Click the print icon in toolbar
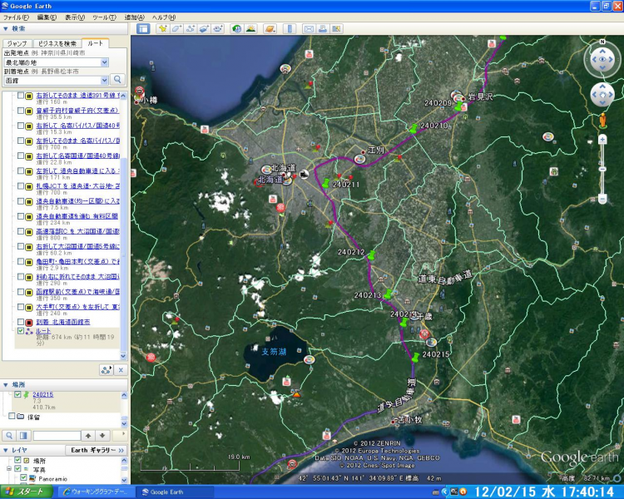Screen dimensions: 624x499 [323, 28]
